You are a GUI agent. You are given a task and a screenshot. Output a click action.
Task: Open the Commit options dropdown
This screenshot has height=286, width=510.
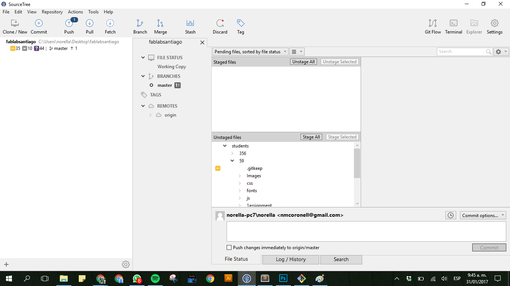(x=483, y=215)
